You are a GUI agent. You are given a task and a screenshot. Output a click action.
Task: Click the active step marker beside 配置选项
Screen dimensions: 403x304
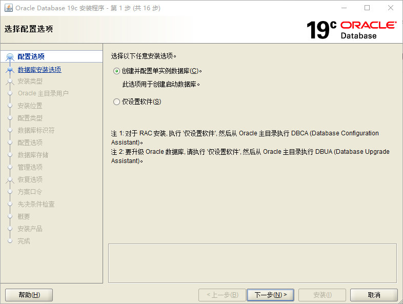[x=10, y=56]
